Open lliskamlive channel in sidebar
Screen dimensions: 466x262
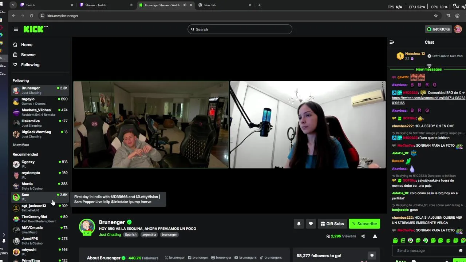point(40,123)
